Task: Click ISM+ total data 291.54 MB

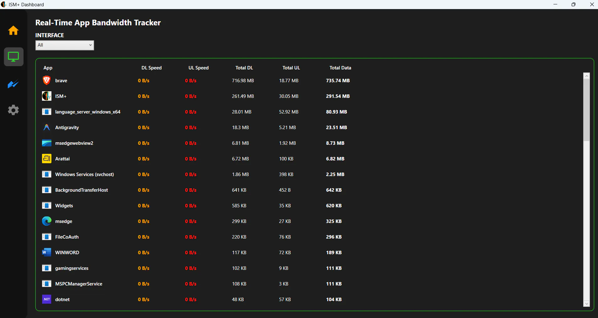Action: click(x=338, y=96)
